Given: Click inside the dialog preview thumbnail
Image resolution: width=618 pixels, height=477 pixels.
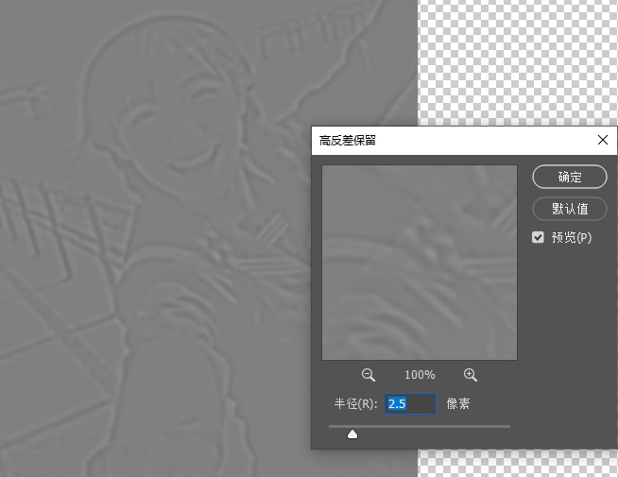Looking at the screenshot, I should click(x=420, y=263).
